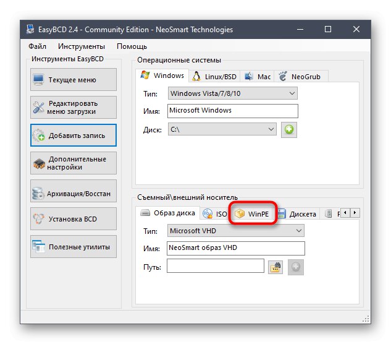
Task: Click the browse file icon next to Путь
Action: pyautogui.click(x=275, y=267)
